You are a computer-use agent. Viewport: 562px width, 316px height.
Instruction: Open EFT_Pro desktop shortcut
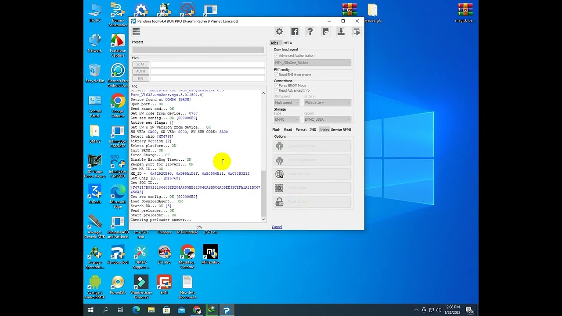[x=164, y=255]
